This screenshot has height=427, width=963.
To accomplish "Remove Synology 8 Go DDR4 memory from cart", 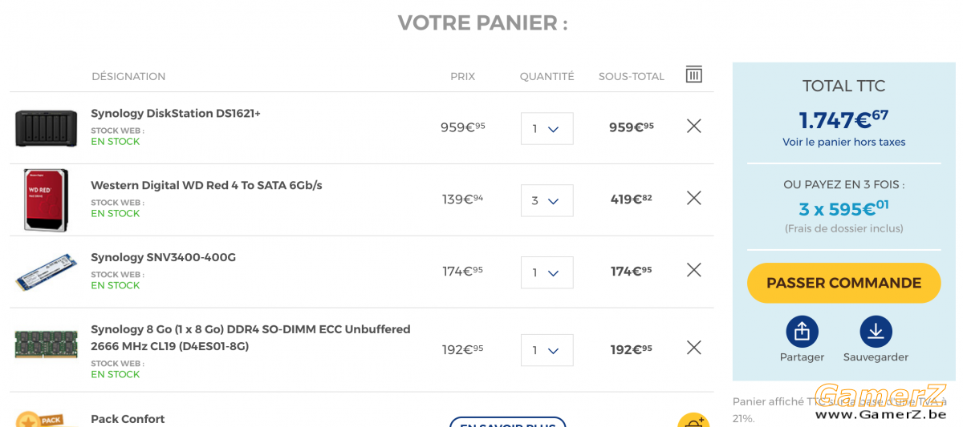I will click(694, 348).
